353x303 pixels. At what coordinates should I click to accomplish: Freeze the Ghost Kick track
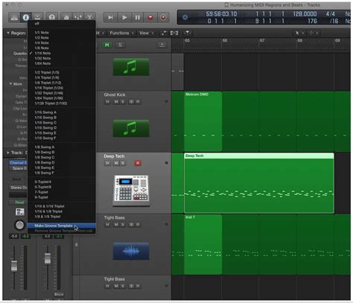(131, 102)
